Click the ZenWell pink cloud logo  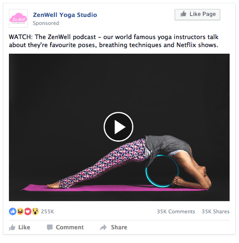point(18,18)
